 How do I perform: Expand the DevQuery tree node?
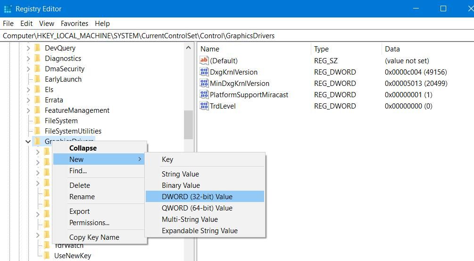click(28, 48)
